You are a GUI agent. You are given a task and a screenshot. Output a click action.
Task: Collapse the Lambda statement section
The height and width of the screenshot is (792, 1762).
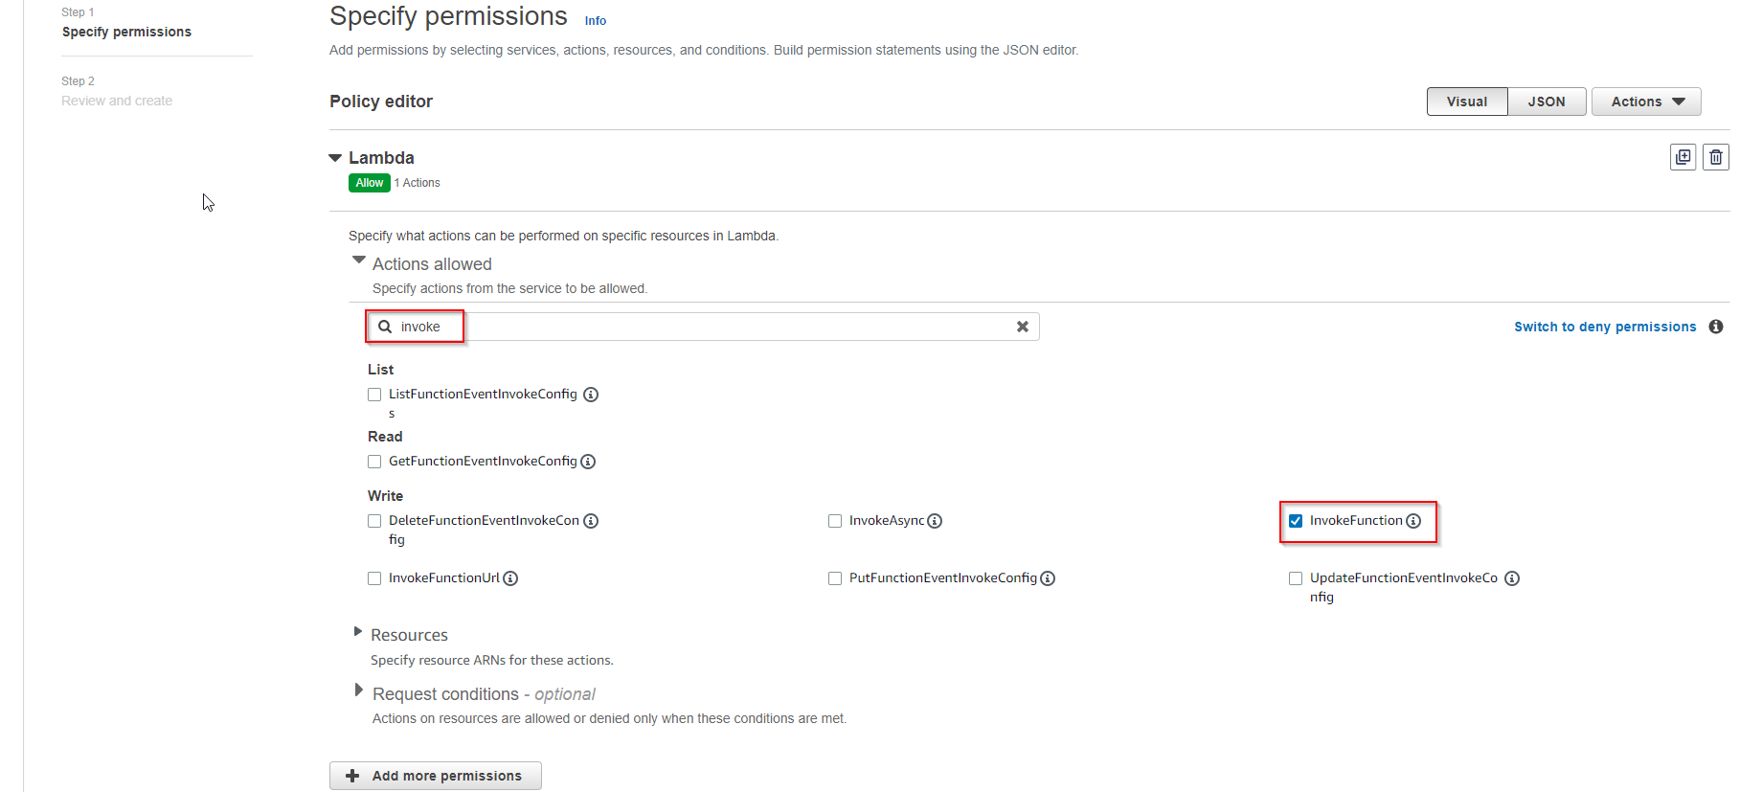tap(335, 158)
